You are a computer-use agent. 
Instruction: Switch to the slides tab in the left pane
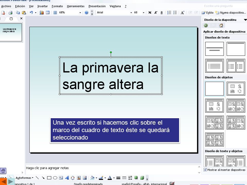(11, 19)
